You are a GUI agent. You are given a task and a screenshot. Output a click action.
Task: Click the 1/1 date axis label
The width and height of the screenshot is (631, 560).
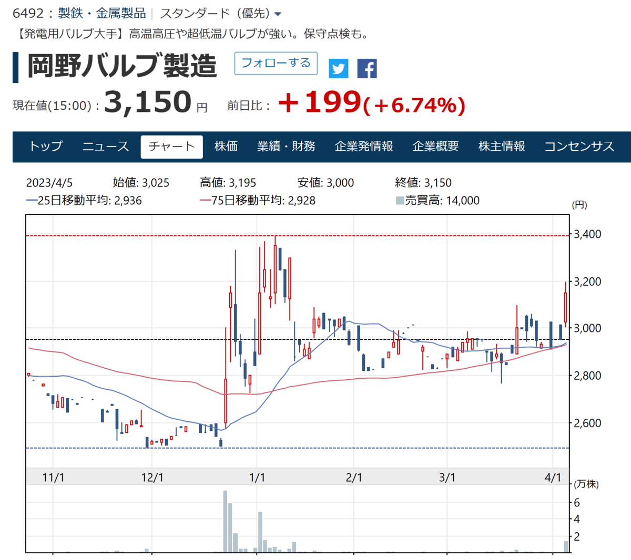coord(257,478)
